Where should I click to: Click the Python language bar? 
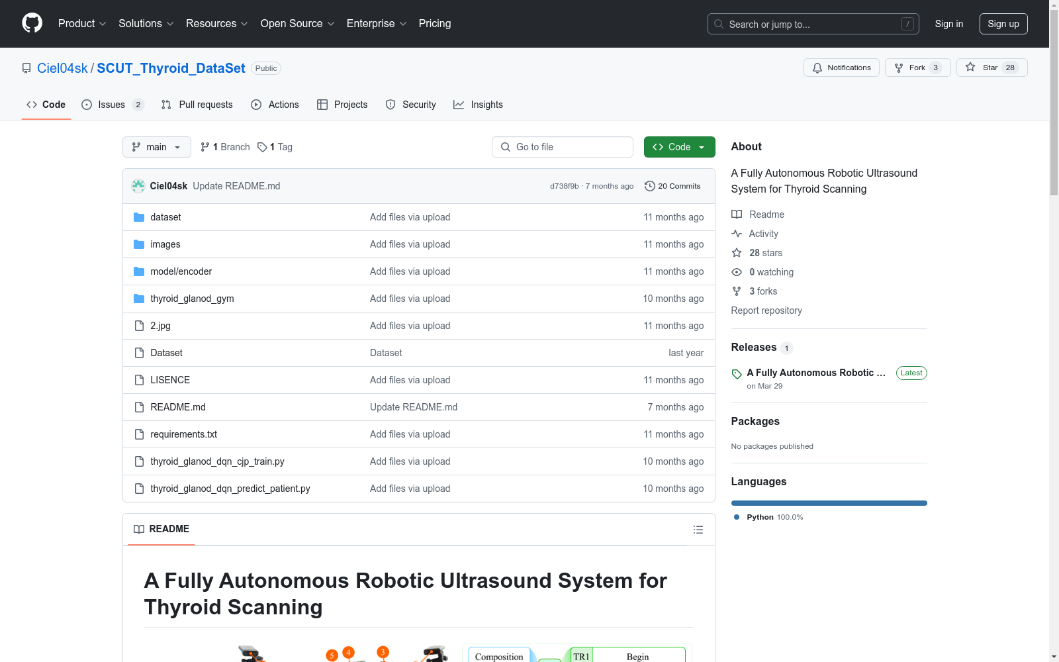click(x=829, y=503)
